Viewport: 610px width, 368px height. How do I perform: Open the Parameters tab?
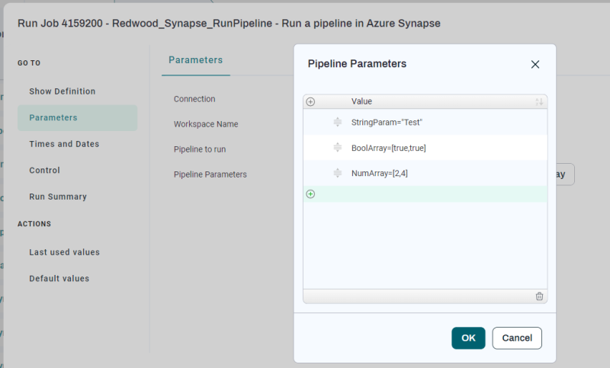[196, 60]
